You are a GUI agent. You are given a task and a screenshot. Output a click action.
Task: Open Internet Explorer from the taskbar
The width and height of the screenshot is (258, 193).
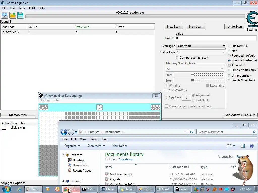pyautogui.click(x=19, y=189)
